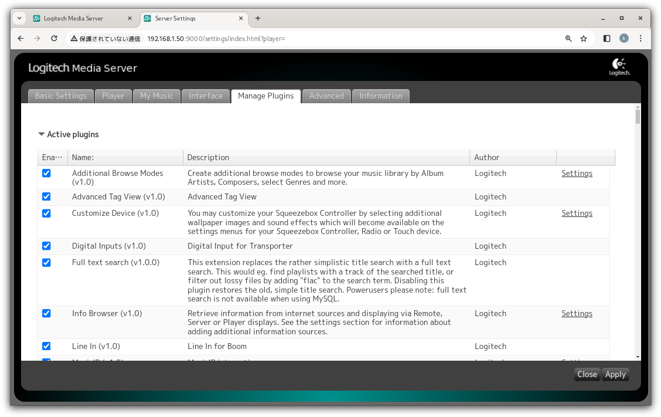Maximize the browser window
The image size is (661, 417).
click(621, 18)
